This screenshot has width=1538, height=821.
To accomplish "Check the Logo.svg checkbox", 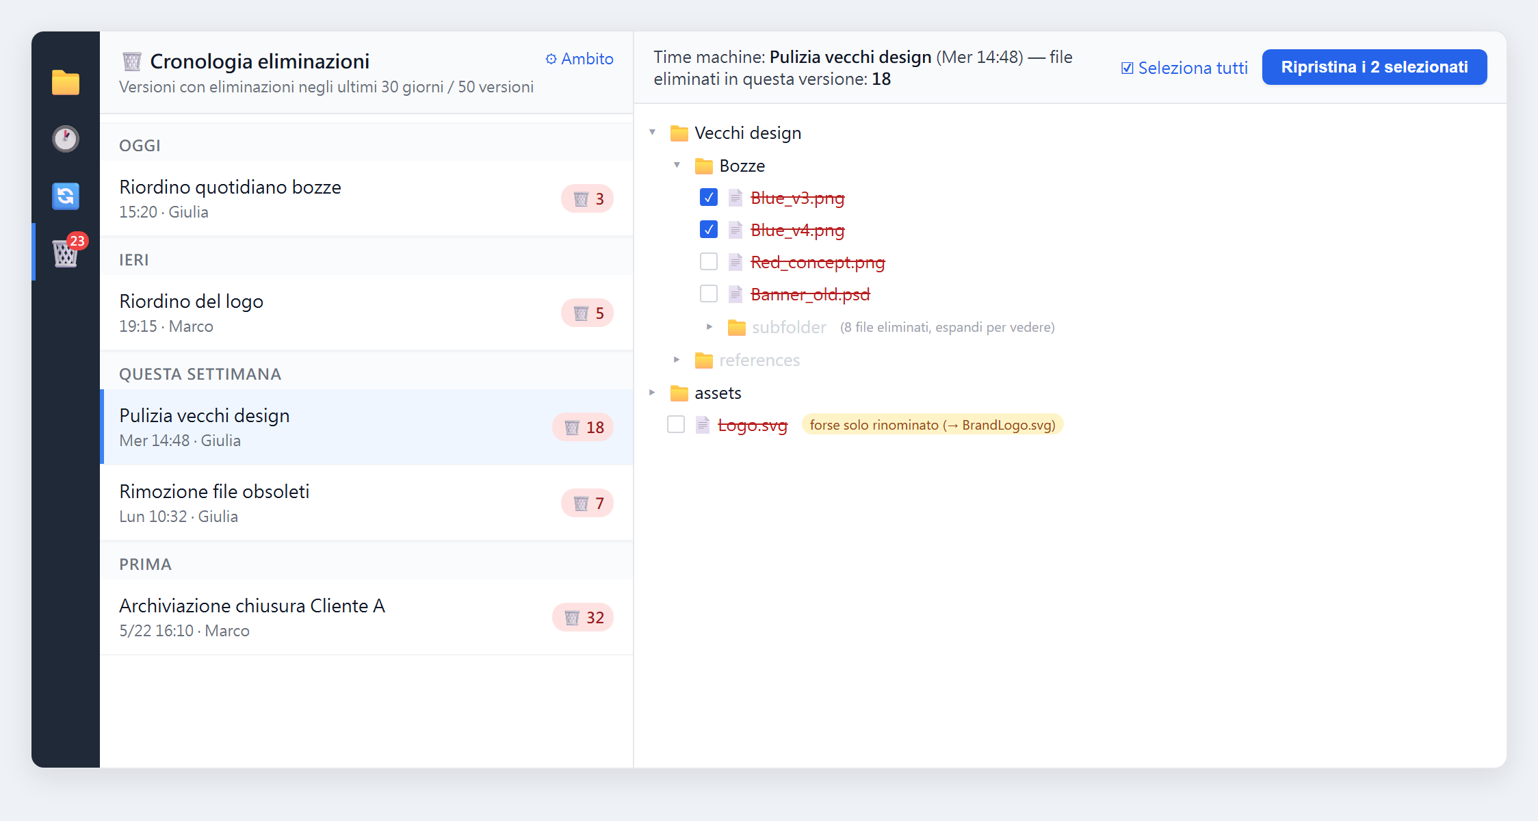I will [676, 424].
